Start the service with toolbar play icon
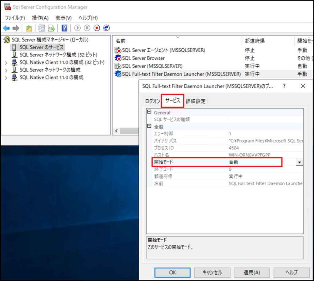The image size is (314, 281). tap(77, 28)
